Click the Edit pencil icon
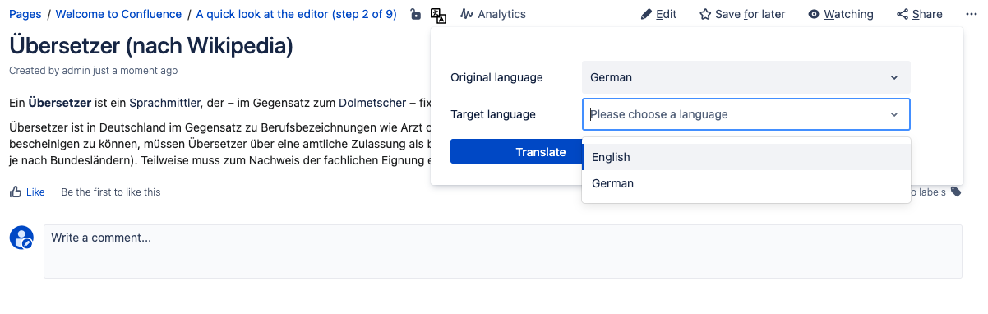This screenshot has width=988, height=314. pyautogui.click(x=646, y=14)
